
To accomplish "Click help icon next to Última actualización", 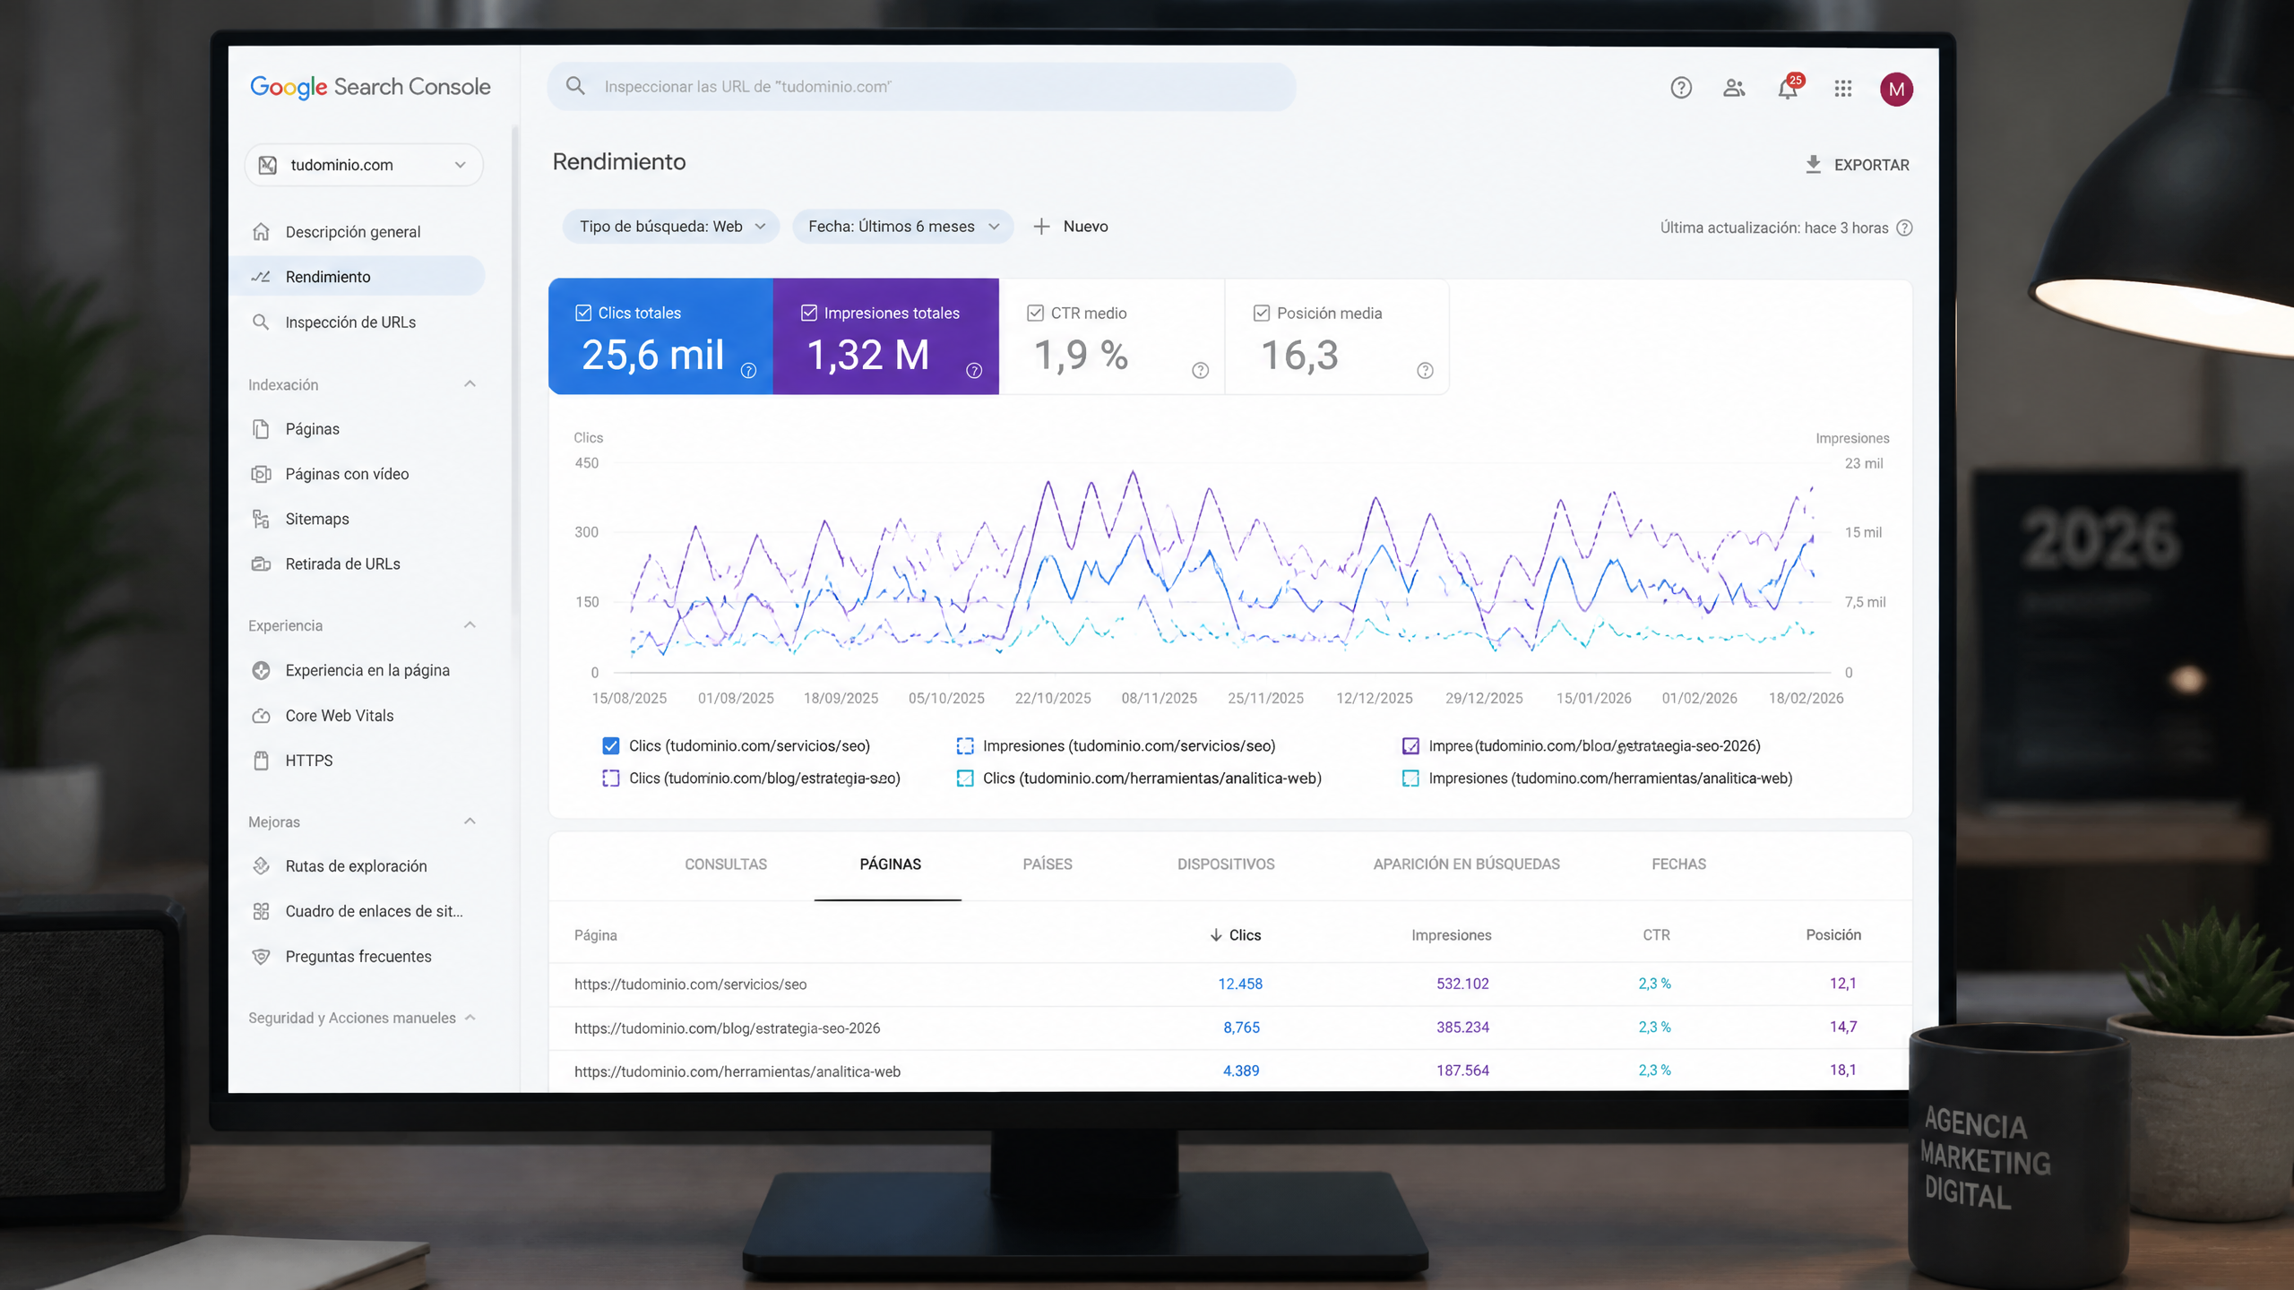I will click(x=1905, y=228).
